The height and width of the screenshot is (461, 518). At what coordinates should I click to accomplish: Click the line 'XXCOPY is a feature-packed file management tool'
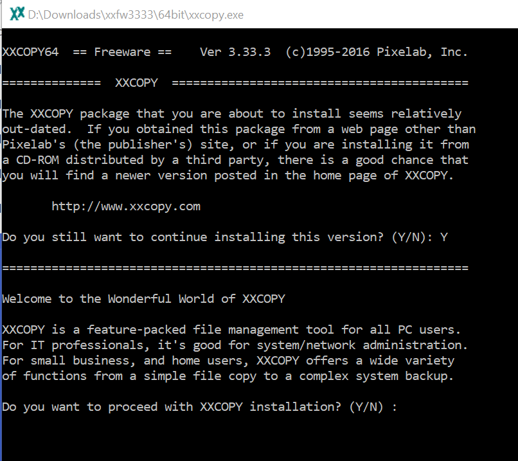tap(231, 330)
